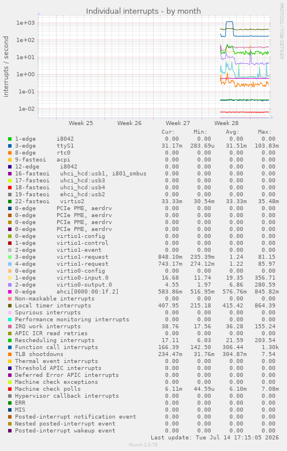Click the pink swatch beside IRQ work interrupts
The height and width of the screenshot is (451, 287).
10,327
